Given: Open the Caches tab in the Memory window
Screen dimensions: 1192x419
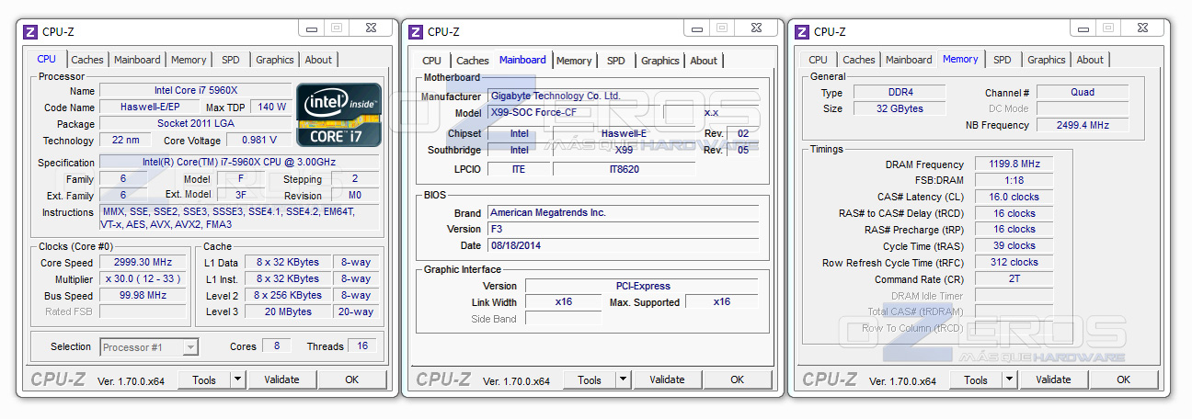Looking at the screenshot, I should pyautogui.click(x=859, y=60).
